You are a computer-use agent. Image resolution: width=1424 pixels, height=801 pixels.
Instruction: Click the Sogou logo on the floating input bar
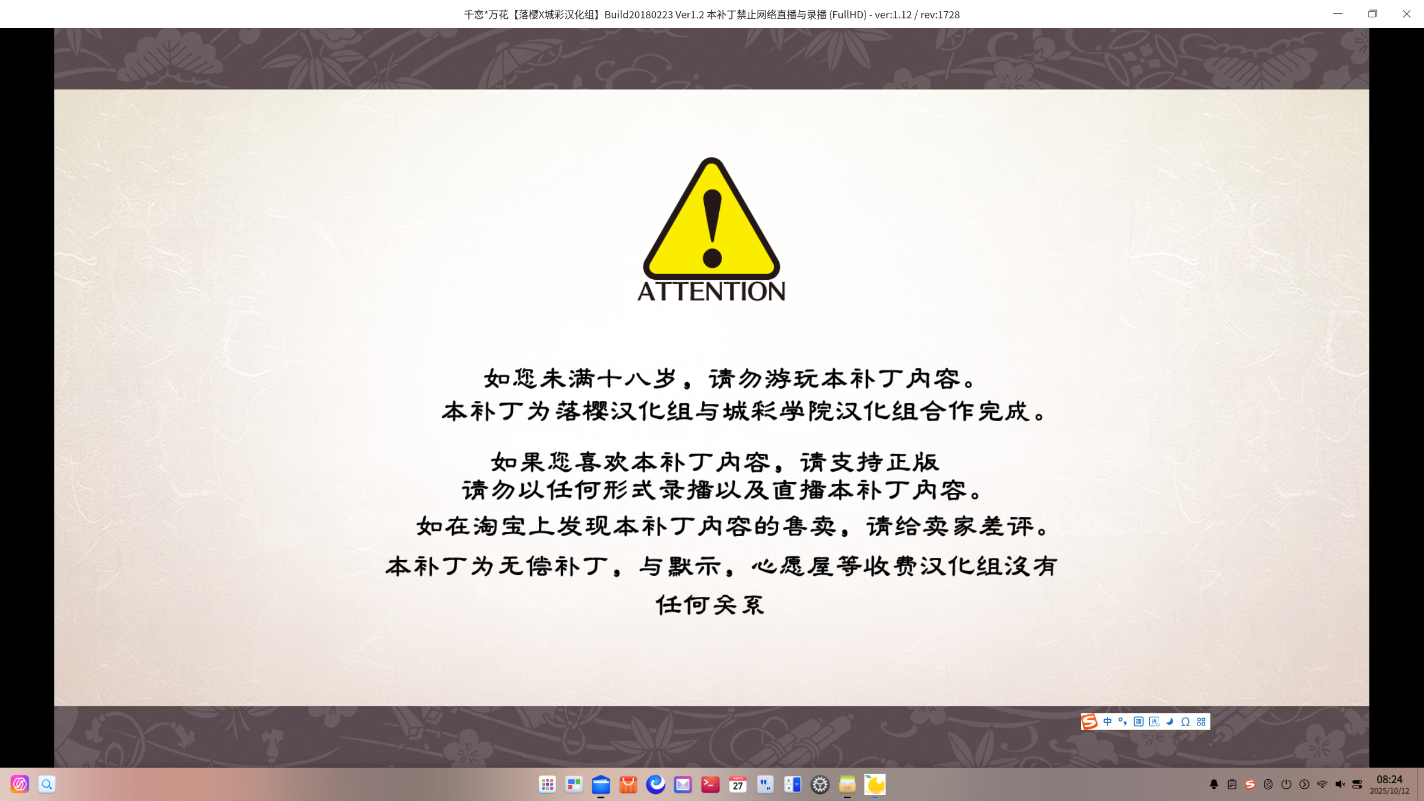click(1089, 721)
